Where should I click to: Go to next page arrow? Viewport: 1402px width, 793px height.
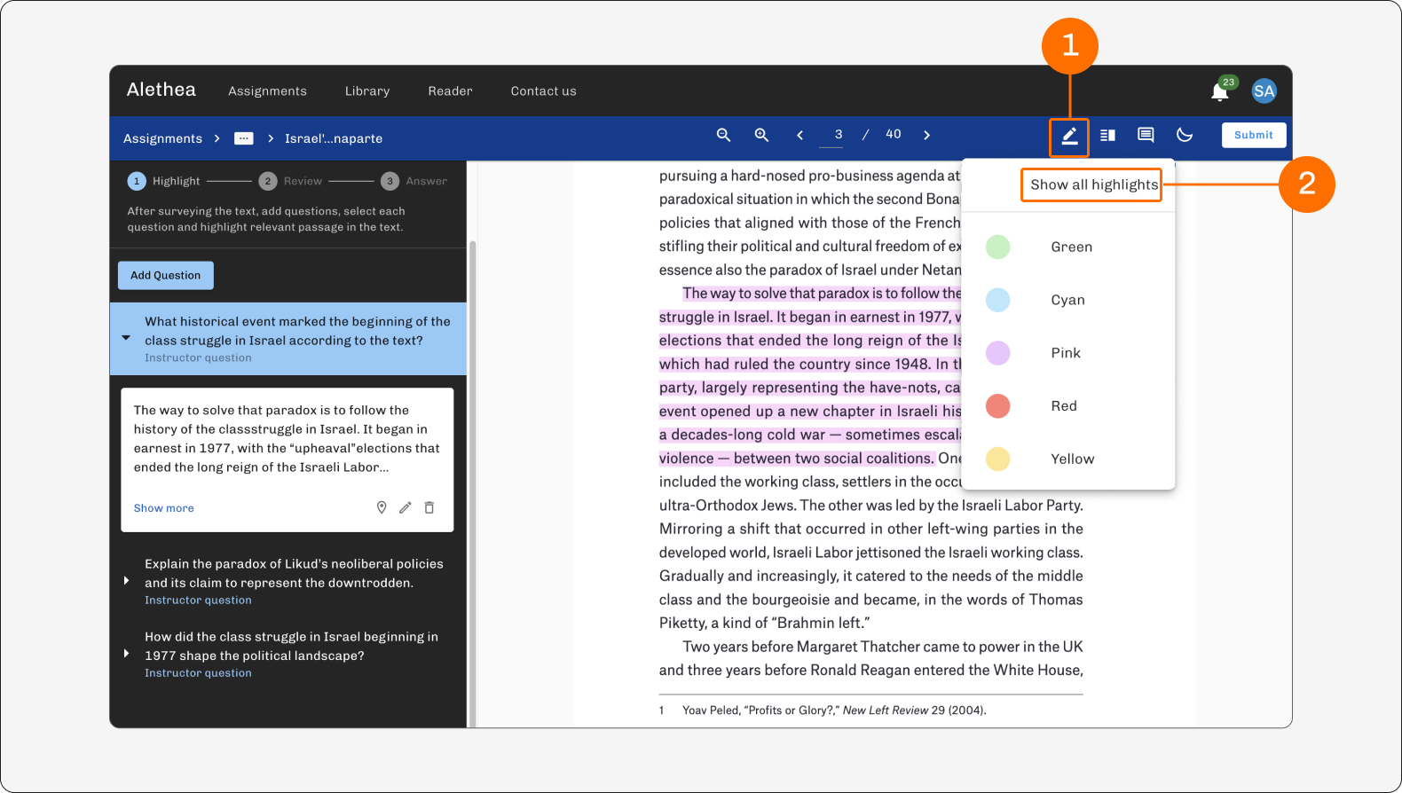926,135
